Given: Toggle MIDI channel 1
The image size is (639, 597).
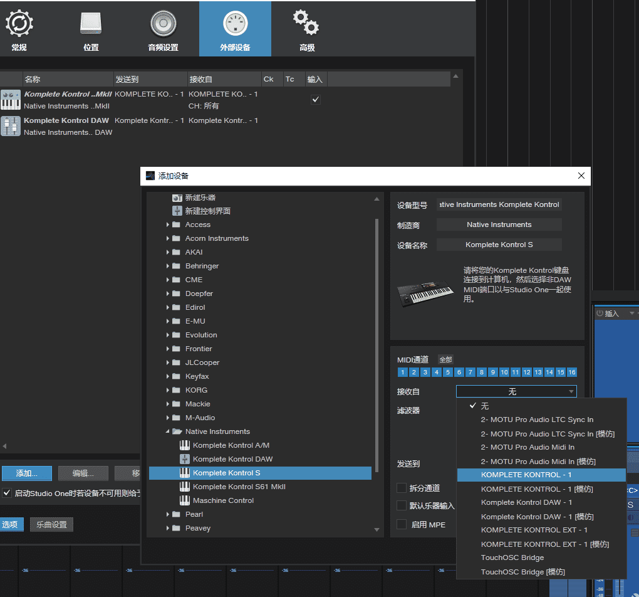Looking at the screenshot, I should (x=402, y=372).
